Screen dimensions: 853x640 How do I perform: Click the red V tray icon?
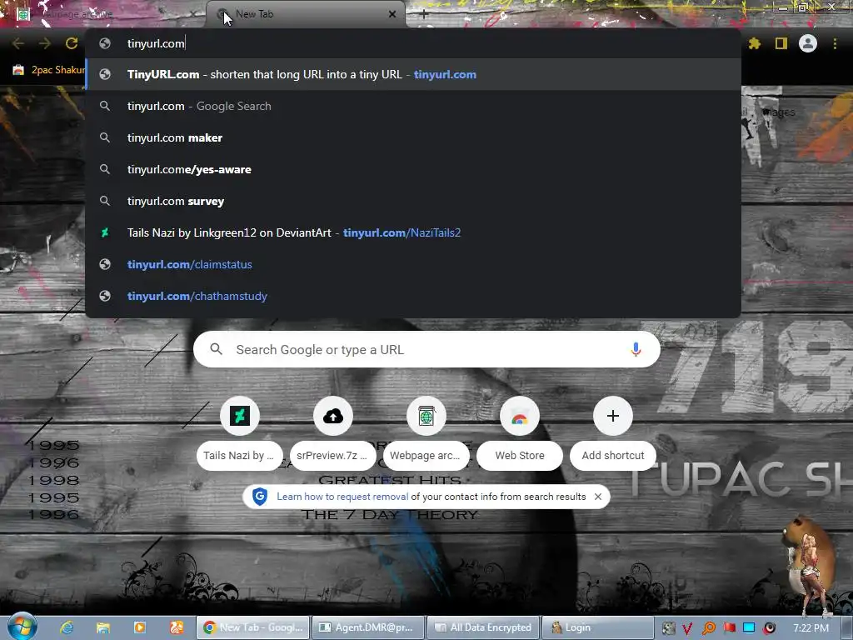pyautogui.click(x=687, y=628)
